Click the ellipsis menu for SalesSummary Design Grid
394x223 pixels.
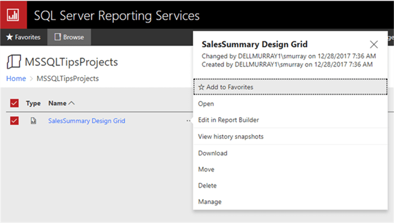[188, 121]
